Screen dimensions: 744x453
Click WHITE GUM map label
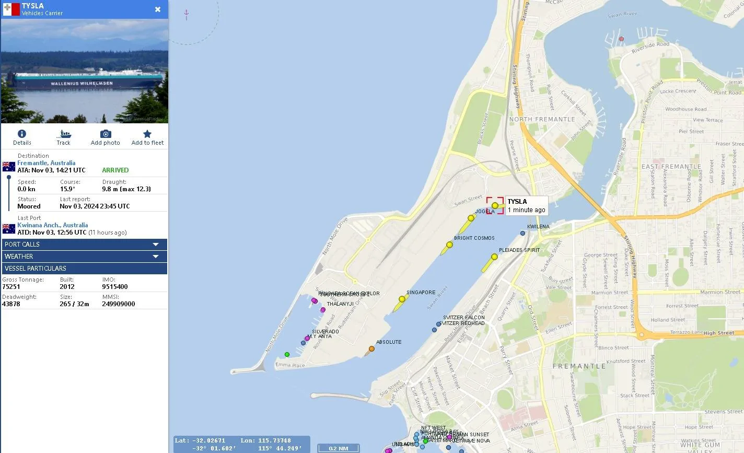[x=700, y=445]
